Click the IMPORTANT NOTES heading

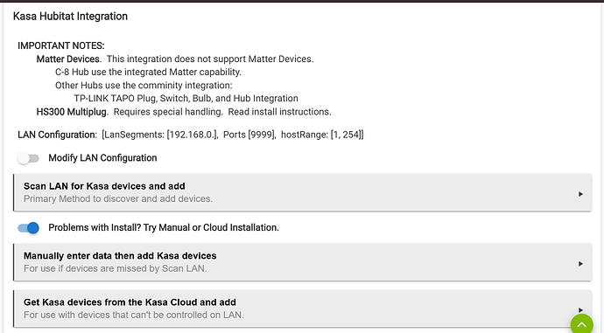click(x=61, y=45)
